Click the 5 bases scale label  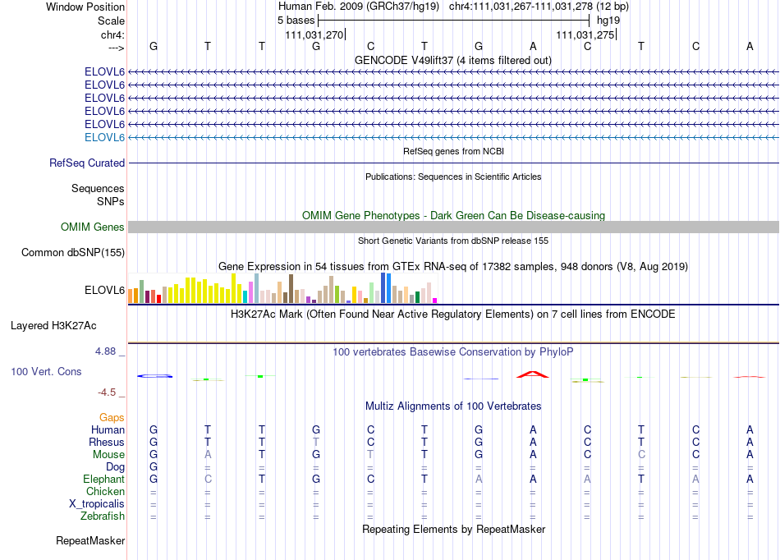click(296, 21)
